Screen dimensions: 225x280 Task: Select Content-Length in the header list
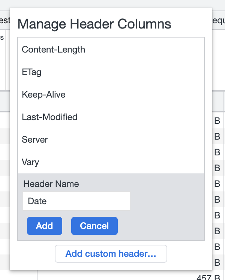tap(111, 50)
